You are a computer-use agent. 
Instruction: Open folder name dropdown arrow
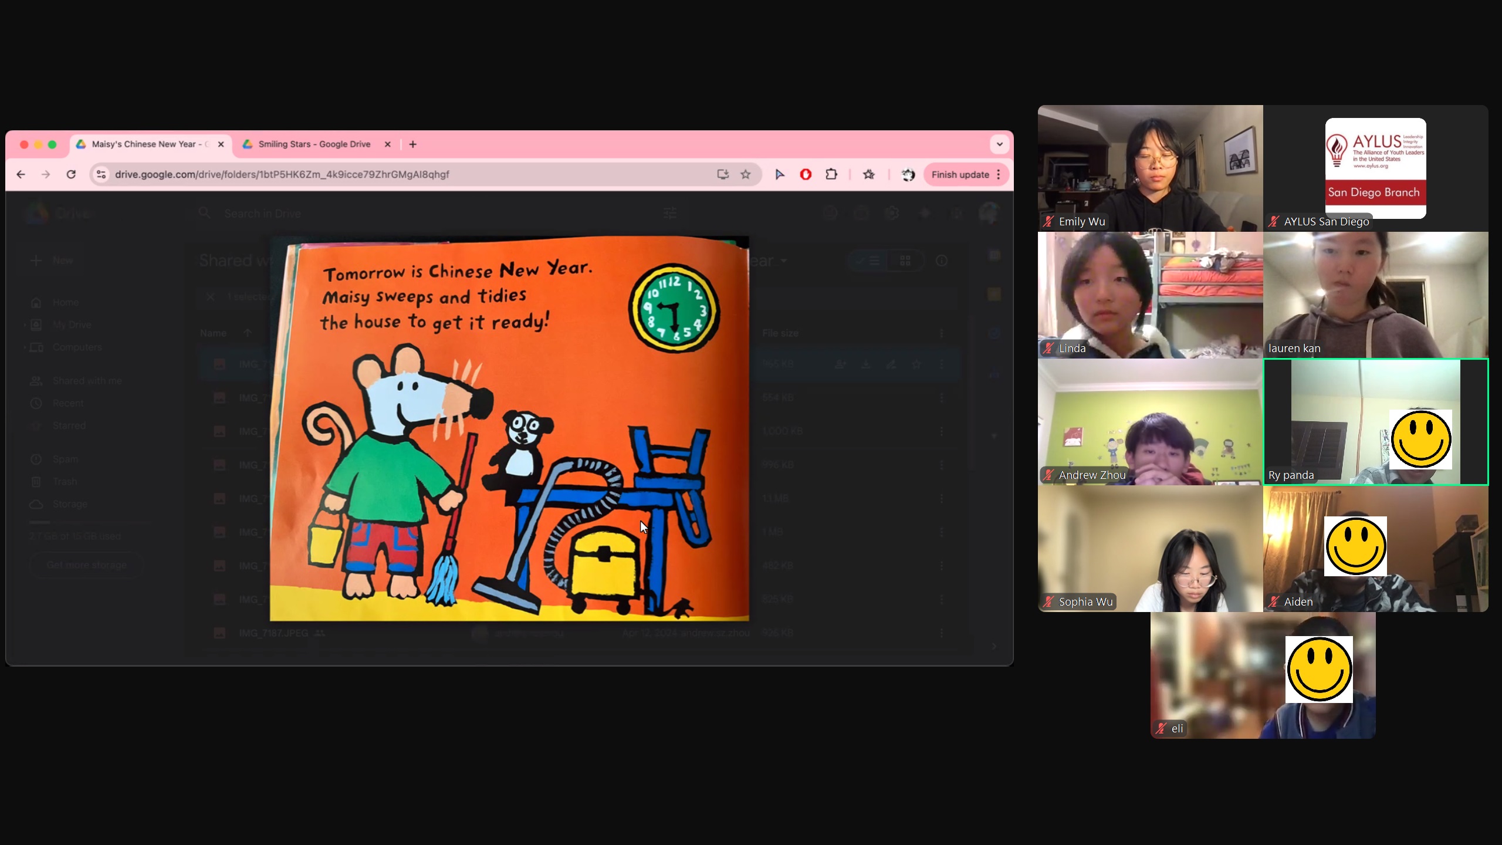pyautogui.click(x=783, y=261)
